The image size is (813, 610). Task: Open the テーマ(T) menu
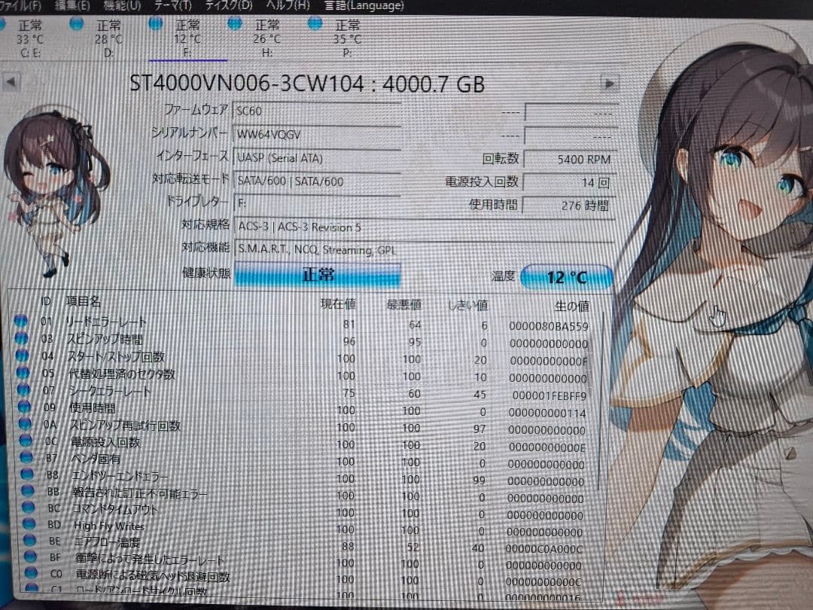coord(171,5)
